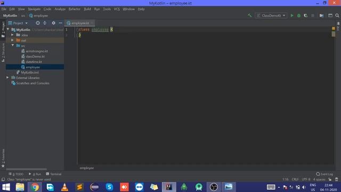Click the Project panel horizontal scrollbar
The image size is (341, 192).
point(26,169)
